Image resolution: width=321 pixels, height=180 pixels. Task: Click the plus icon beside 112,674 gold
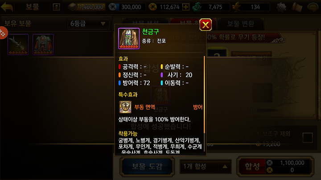pyautogui.click(x=185, y=7)
